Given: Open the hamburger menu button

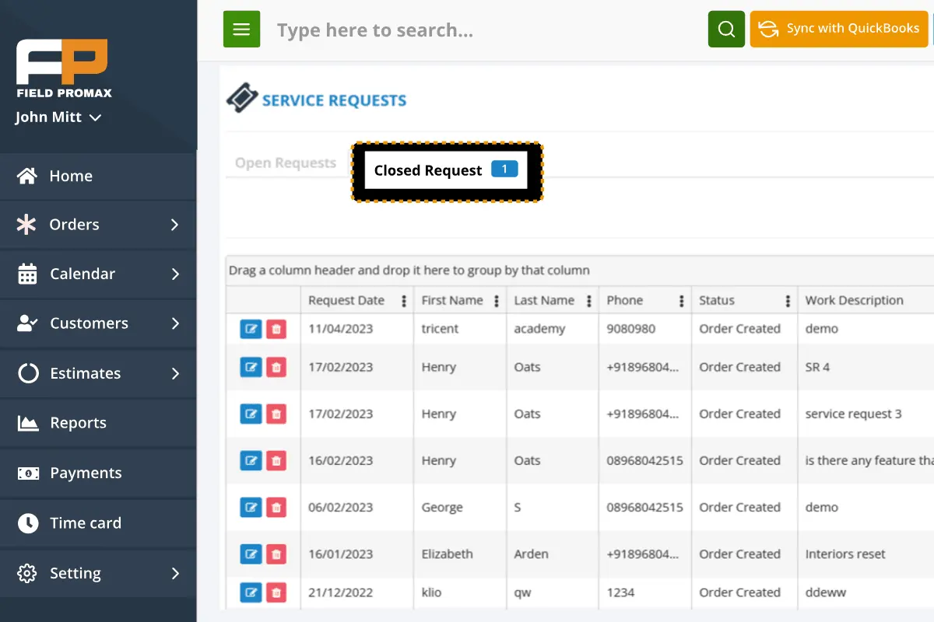Looking at the screenshot, I should 241,30.
